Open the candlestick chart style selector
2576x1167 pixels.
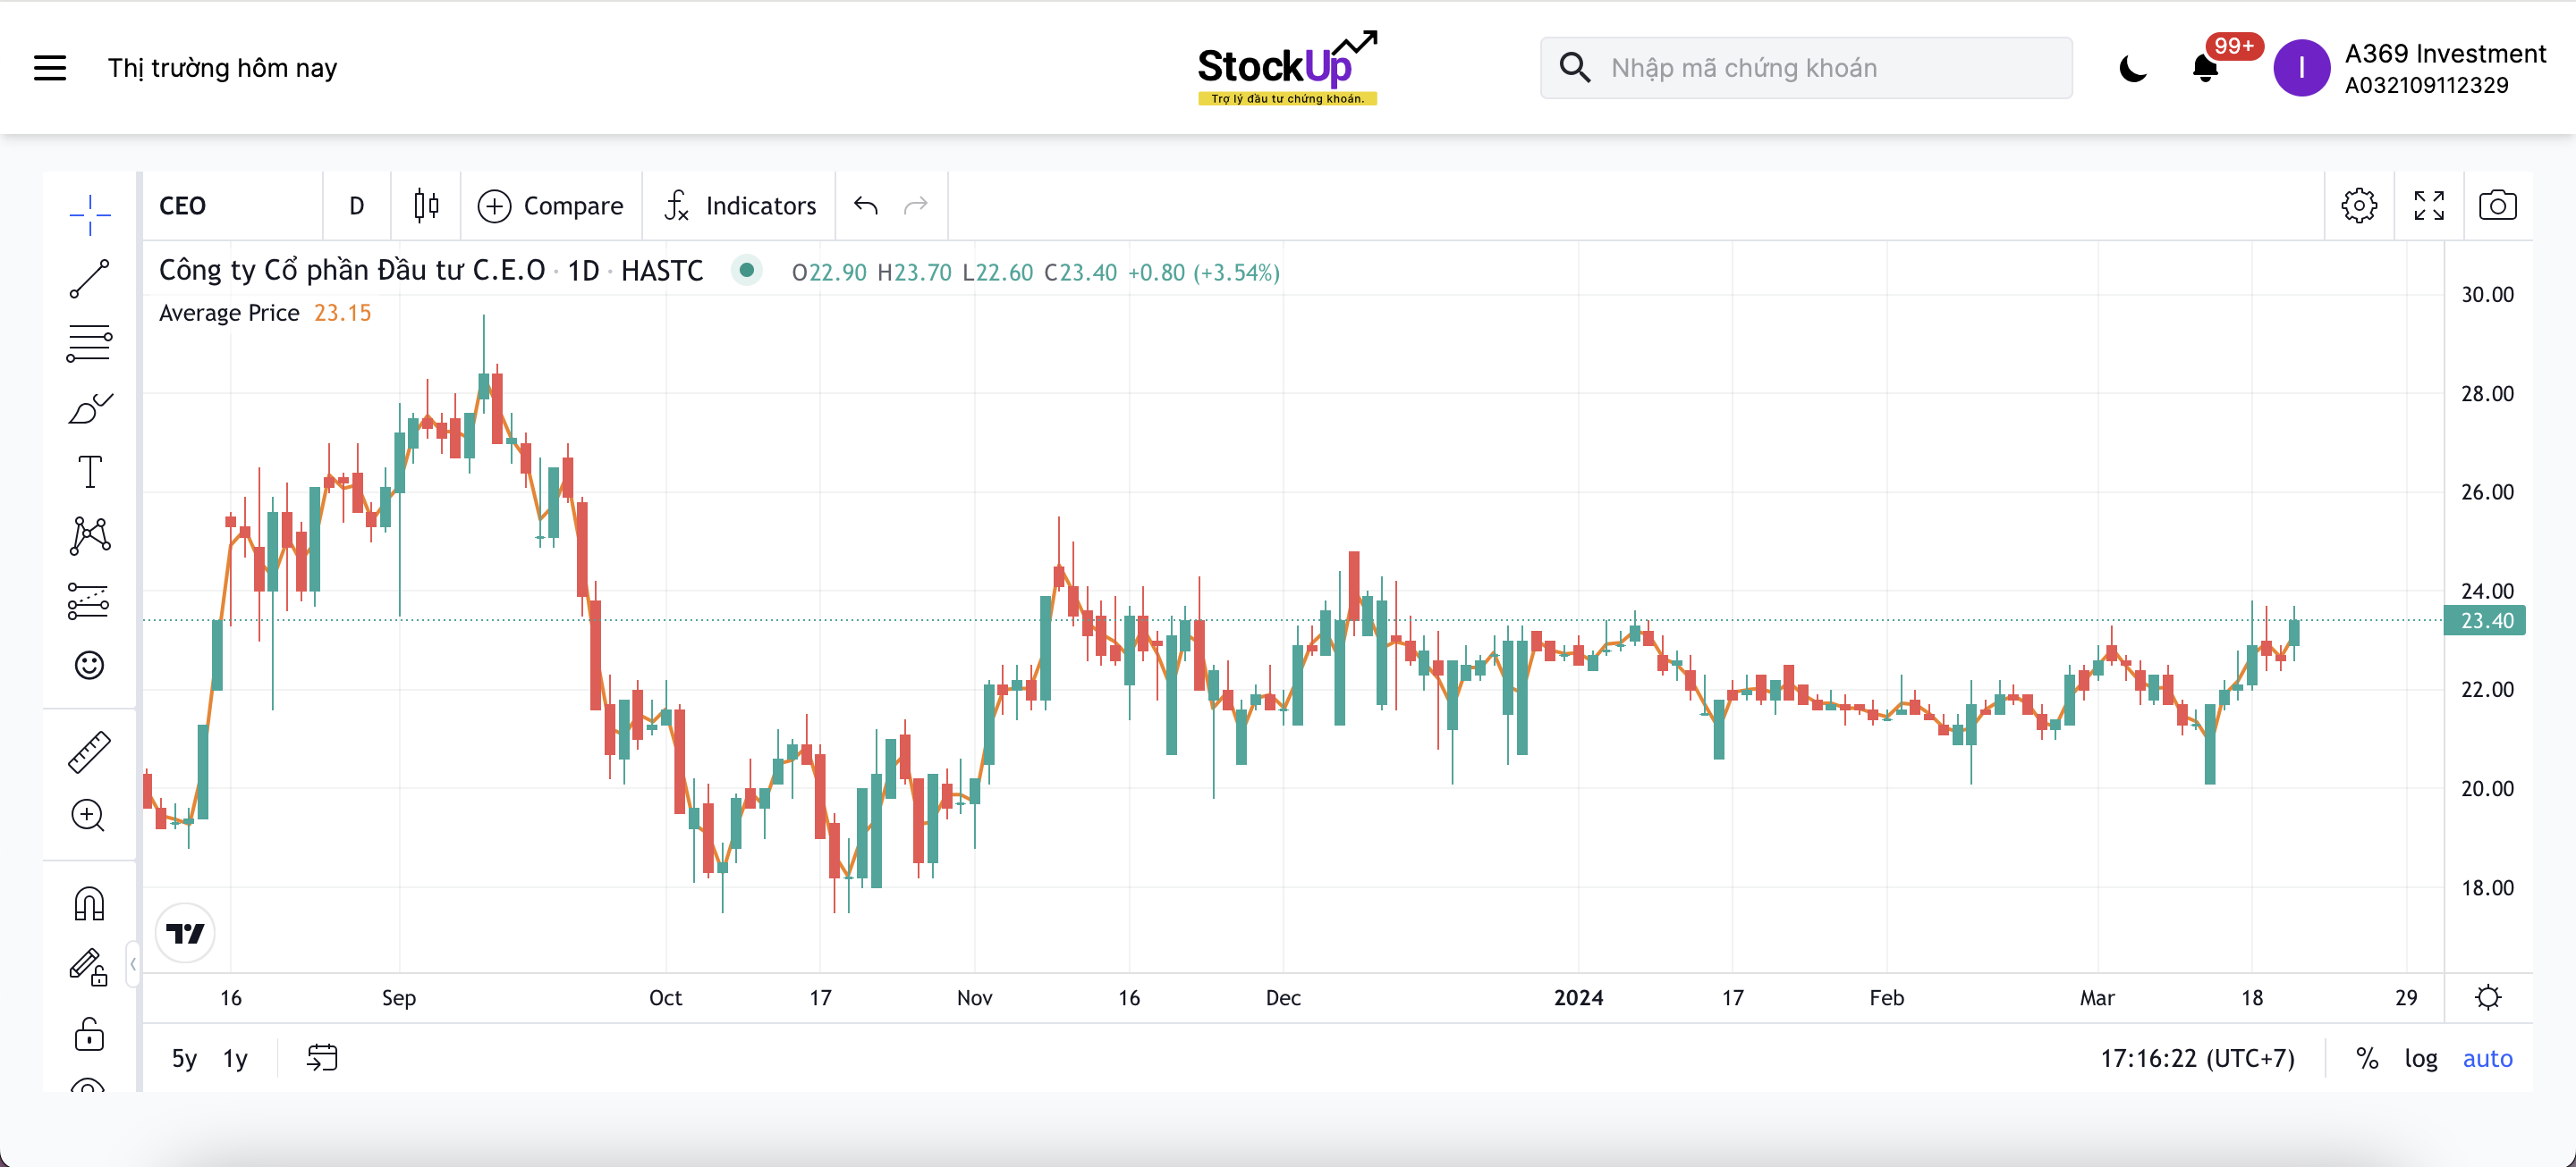pyautogui.click(x=427, y=205)
